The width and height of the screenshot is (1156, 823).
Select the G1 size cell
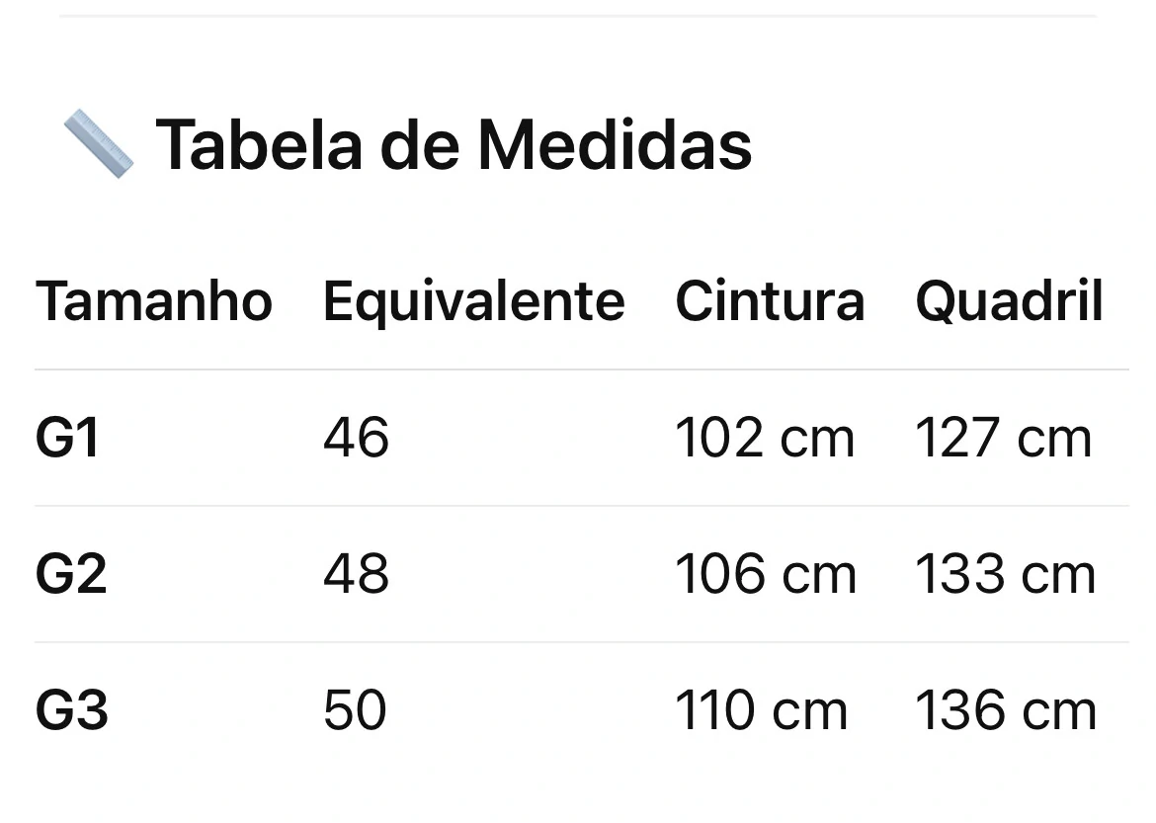tap(67, 438)
